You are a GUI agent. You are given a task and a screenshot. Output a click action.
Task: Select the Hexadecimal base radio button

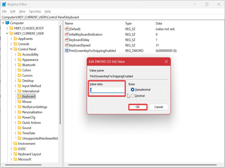coord(132,90)
